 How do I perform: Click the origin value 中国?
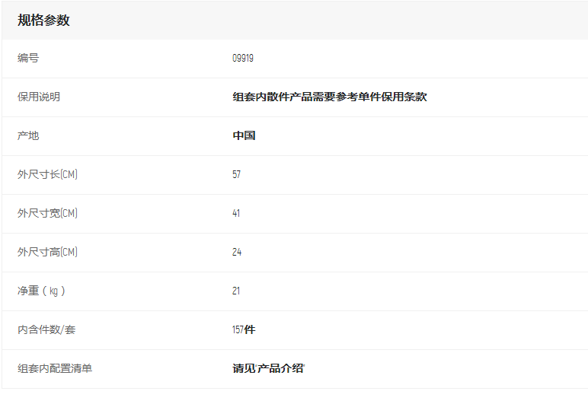244,135
